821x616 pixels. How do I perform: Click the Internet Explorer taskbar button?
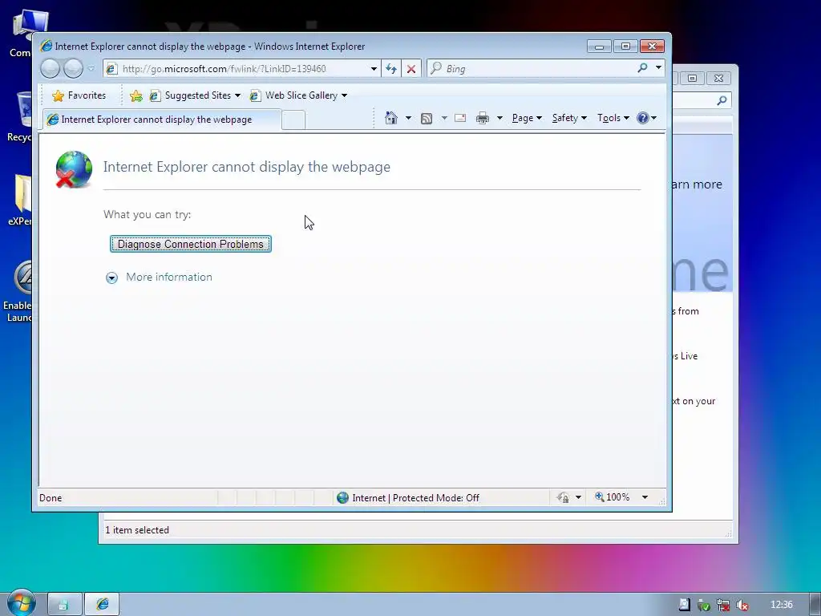[x=102, y=605]
